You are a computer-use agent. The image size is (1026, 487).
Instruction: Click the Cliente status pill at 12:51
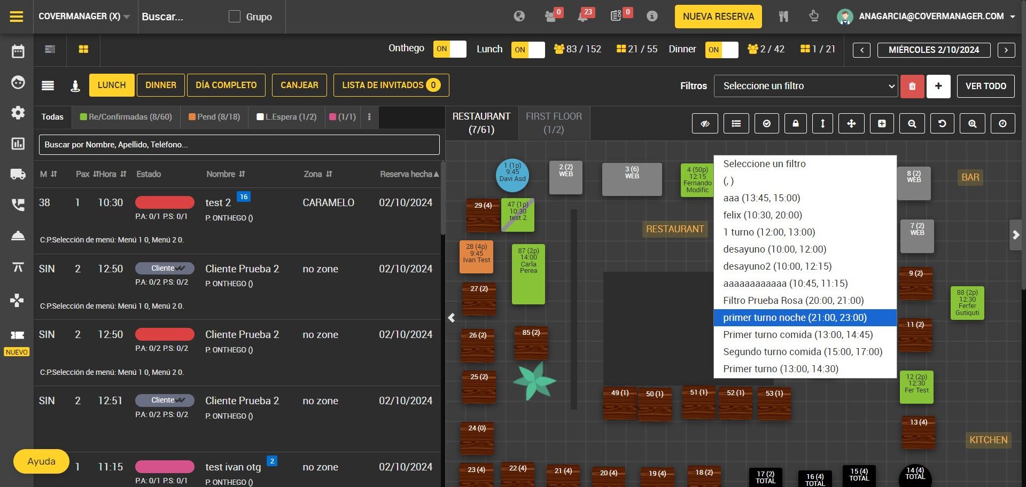tap(165, 400)
